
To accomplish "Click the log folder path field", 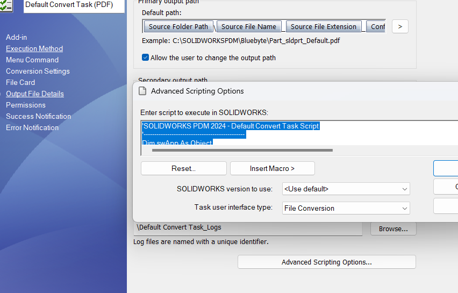I will tap(248, 228).
